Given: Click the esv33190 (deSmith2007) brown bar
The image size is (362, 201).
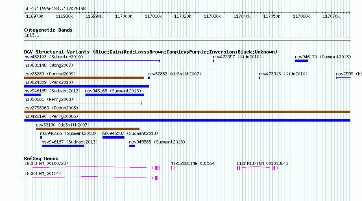Looking at the screenshot, I should click(88, 129).
